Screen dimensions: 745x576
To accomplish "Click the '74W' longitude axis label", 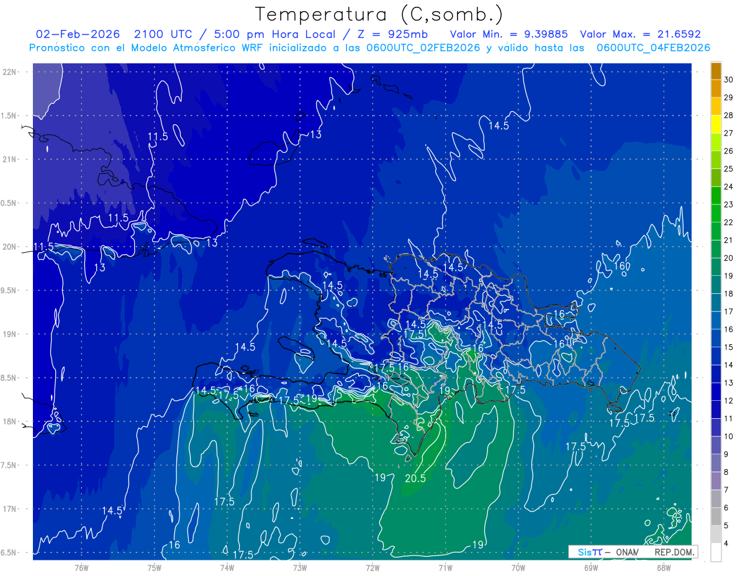I will (227, 568).
